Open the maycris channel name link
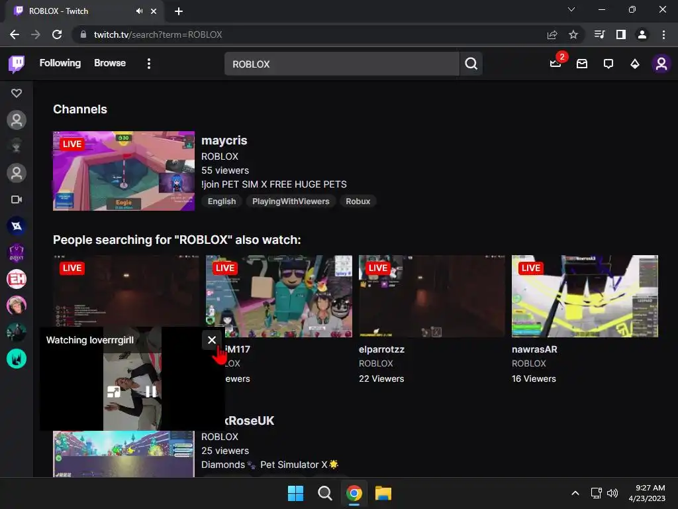The image size is (678, 509). point(224,141)
